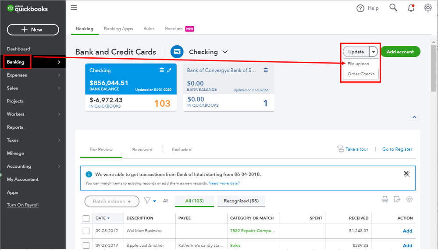Toggle the select-all transactions checkbox
The width and height of the screenshot is (438, 250).
86,218
